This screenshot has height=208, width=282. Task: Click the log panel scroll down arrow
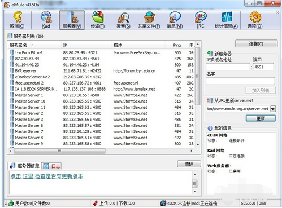point(195,191)
